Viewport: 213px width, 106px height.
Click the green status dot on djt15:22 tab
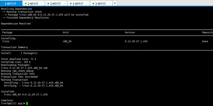point(93,3)
